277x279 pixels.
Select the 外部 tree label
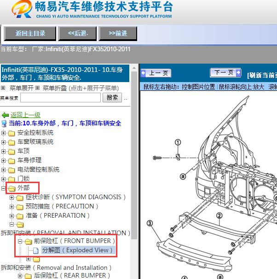[23, 188]
